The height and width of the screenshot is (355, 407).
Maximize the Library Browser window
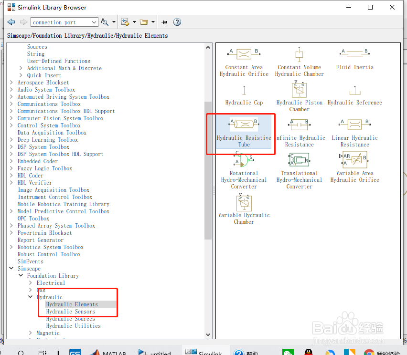tap(370, 7)
